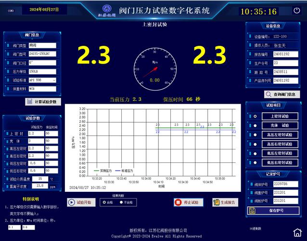The image size is (307, 241).
Task: Click 试验介质温度 field 35
Action: tap(40, 179)
